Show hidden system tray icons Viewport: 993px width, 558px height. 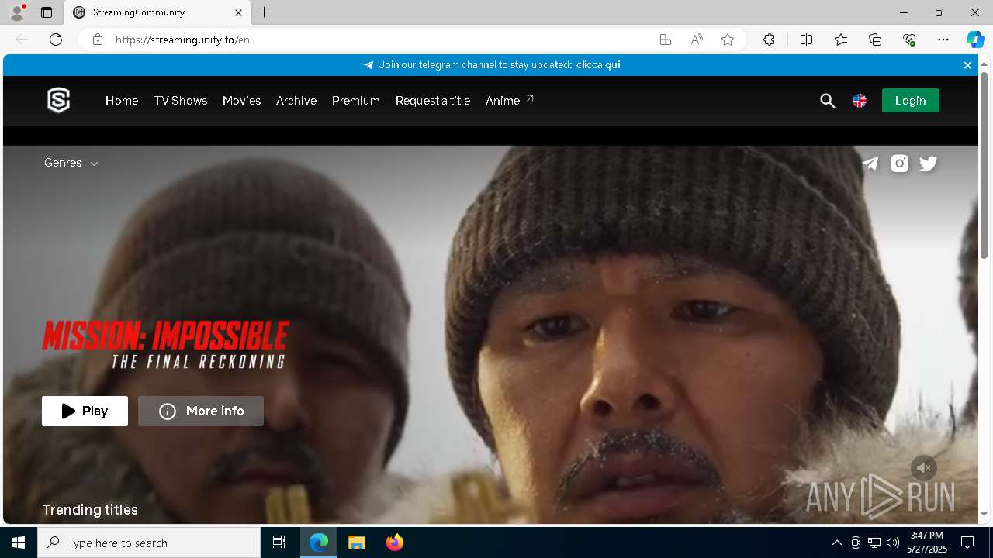(x=836, y=542)
